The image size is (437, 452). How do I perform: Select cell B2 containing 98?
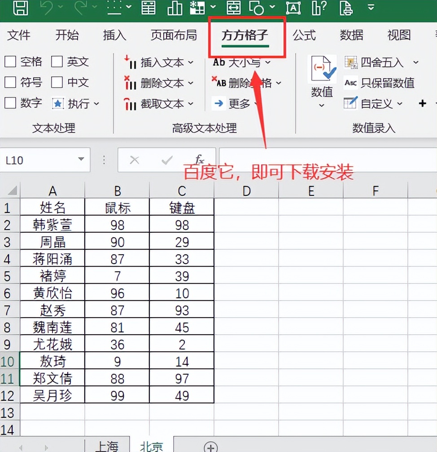click(117, 224)
